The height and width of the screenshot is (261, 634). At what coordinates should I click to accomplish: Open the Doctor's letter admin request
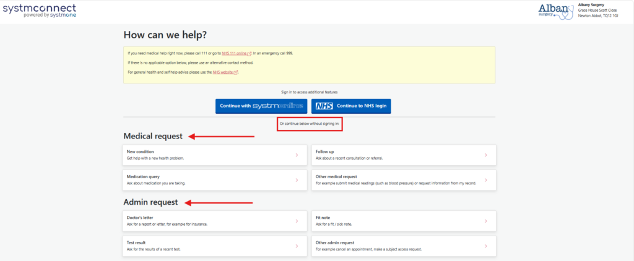tap(215, 221)
